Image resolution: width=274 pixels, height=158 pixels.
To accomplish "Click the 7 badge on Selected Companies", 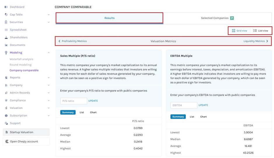I will click(232, 18).
